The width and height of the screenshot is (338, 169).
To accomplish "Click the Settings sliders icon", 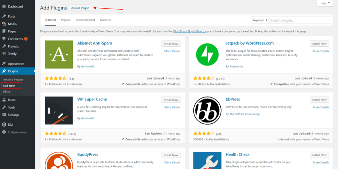I will pos(4,115).
